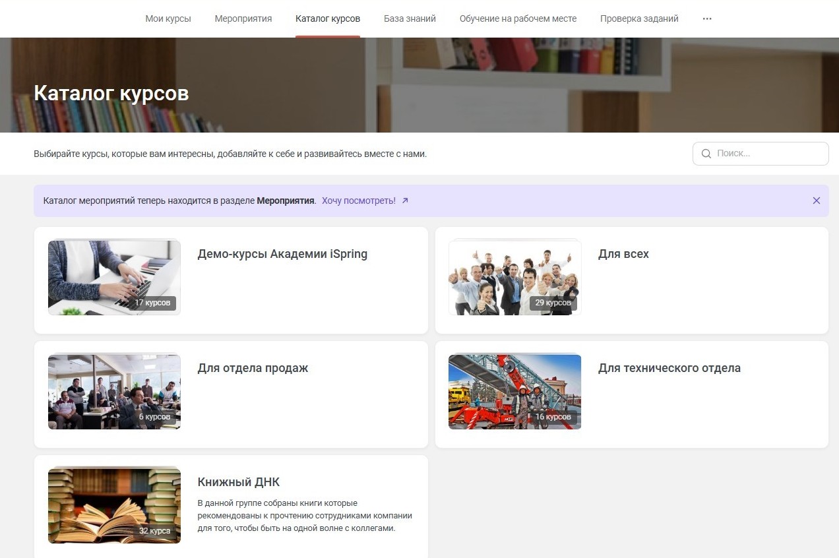Click the Для технического отдела crane thumbnail

point(514,392)
